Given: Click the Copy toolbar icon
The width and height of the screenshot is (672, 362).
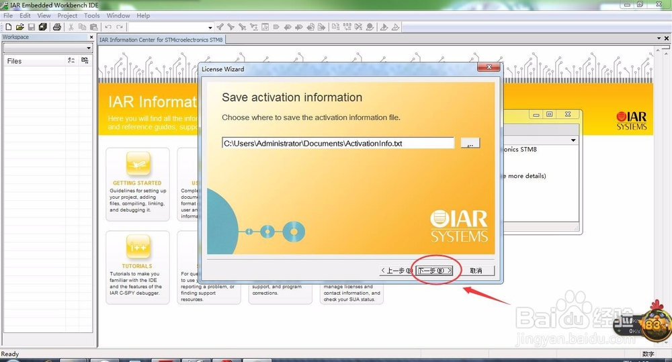Looking at the screenshot, I should click(x=82, y=27).
